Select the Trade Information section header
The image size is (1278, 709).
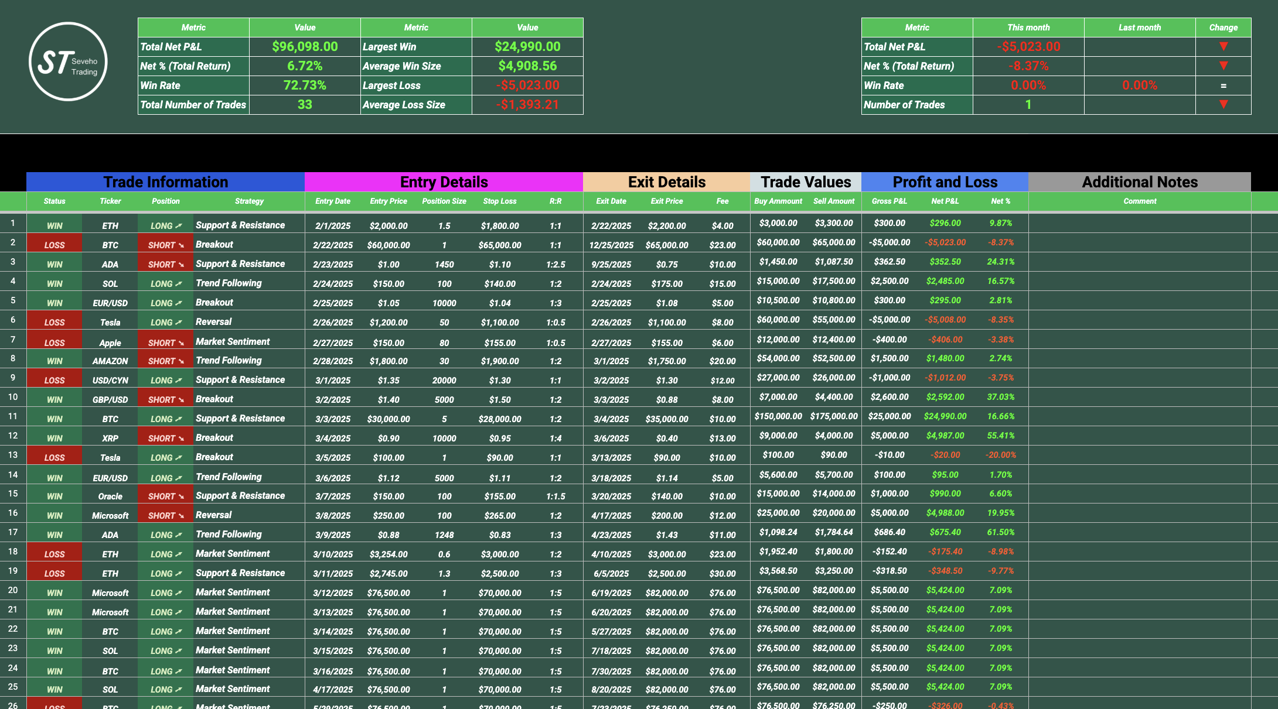165,181
